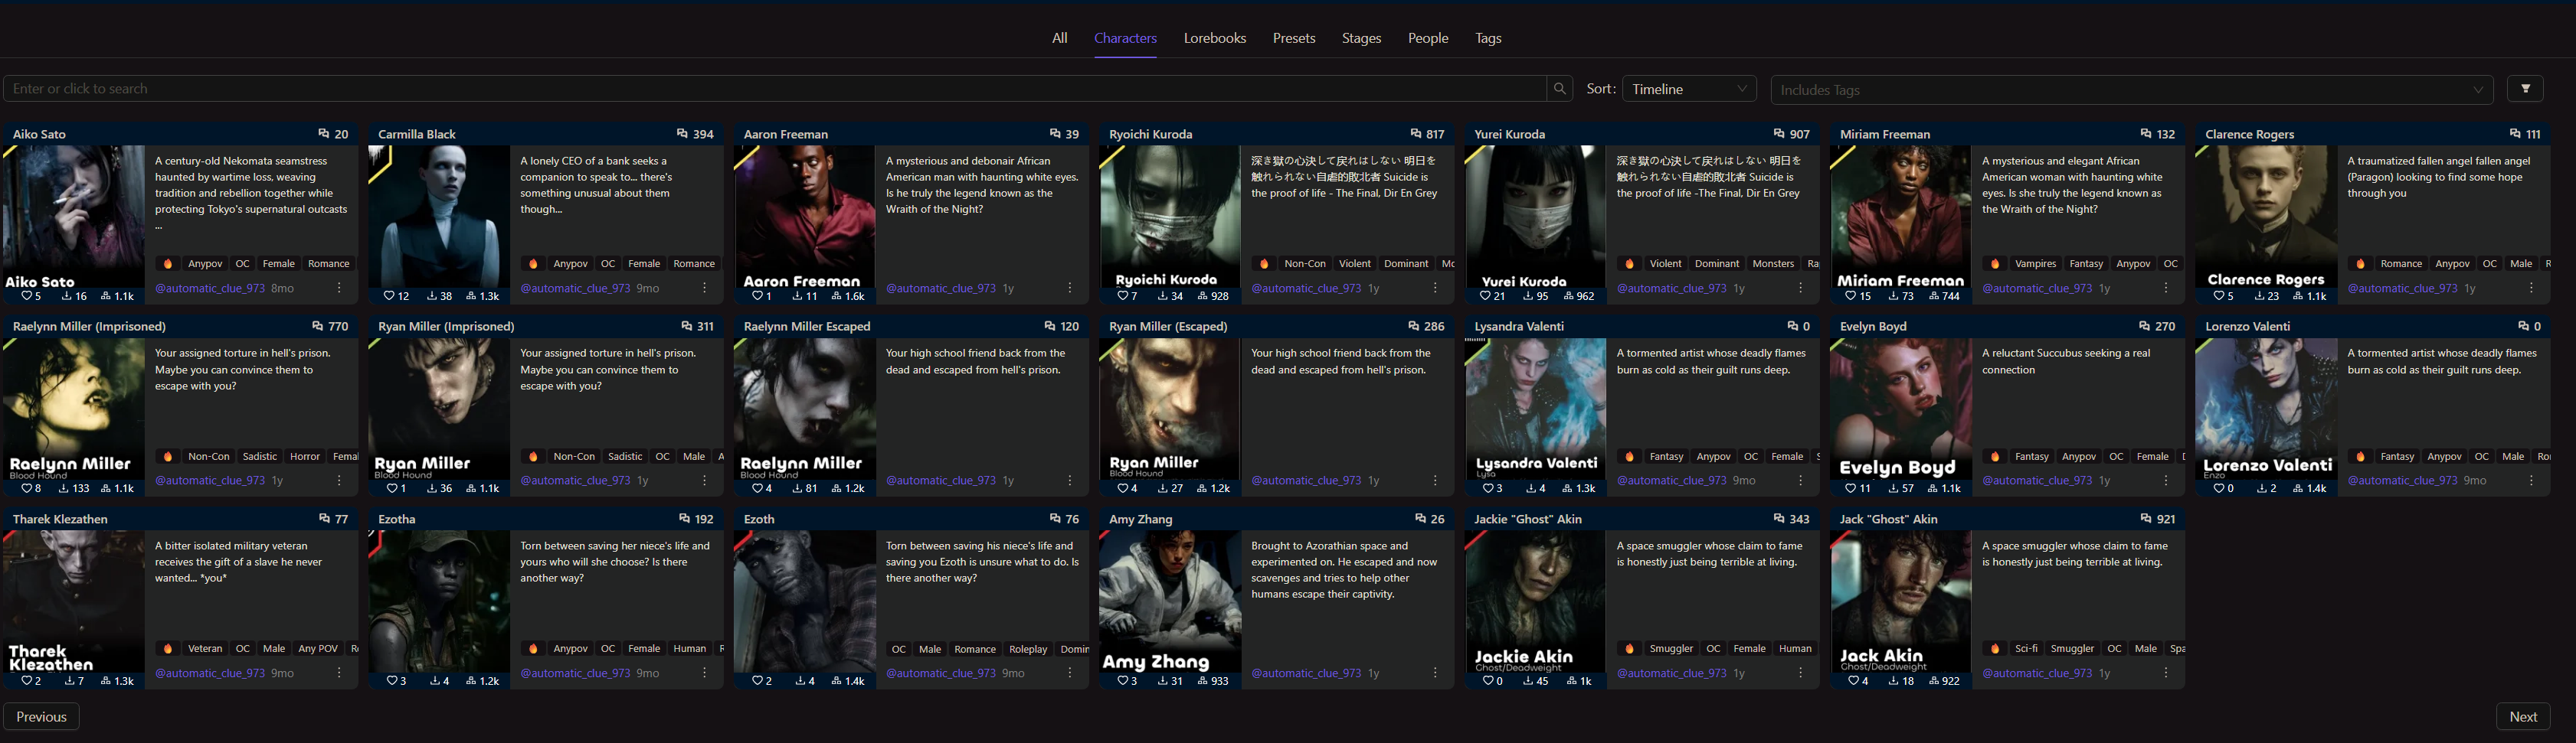Open the three-dot menu on Aiko Sato card

339,288
